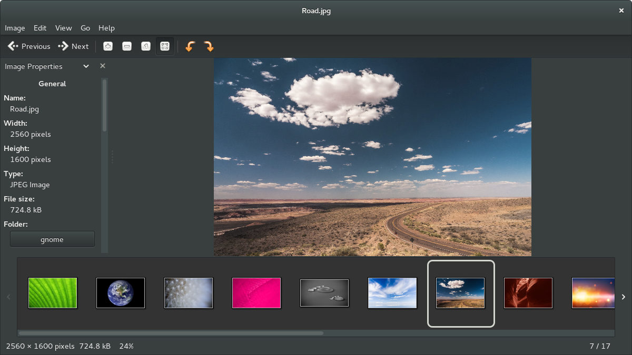Screen dimensions: 632x355
Task: Toggle the Best Fit view mode
Action: pyautogui.click(x=164, y=46)
